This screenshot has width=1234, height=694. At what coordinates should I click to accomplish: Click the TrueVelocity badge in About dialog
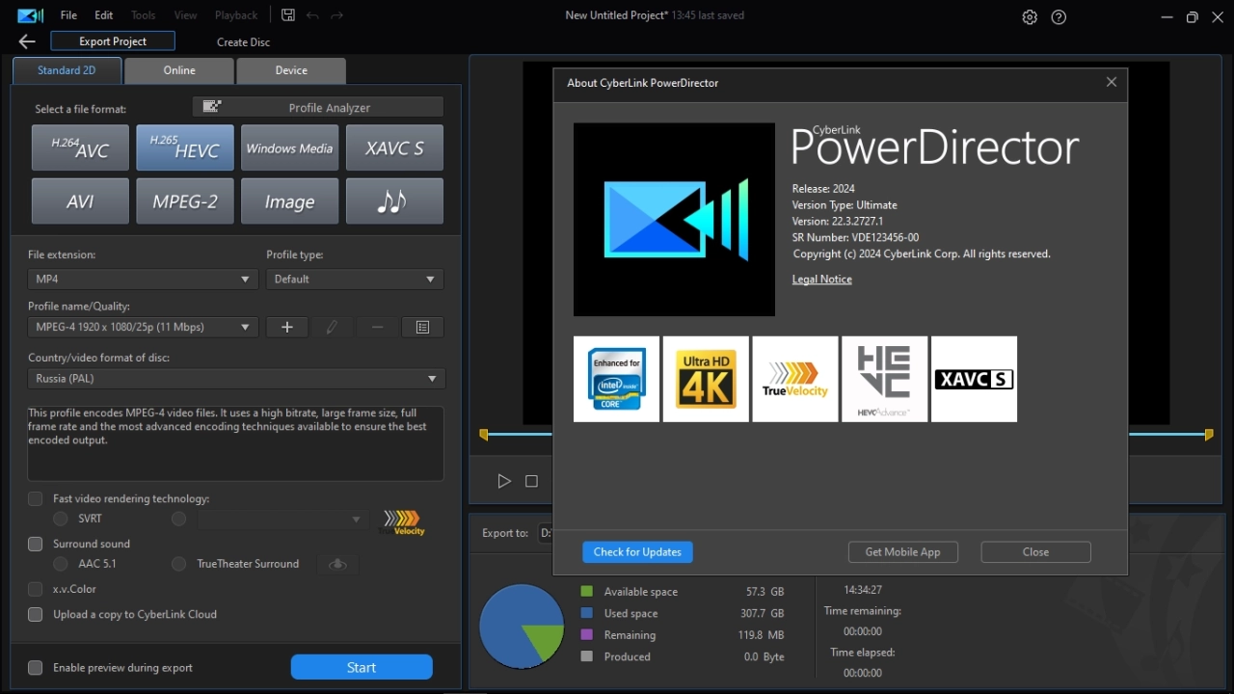[x=795, y=379]
